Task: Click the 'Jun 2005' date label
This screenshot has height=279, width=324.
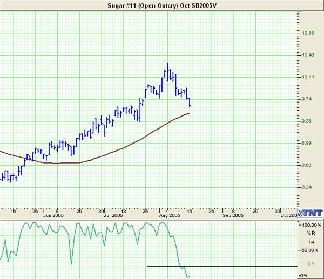Action: pyautogui.click(x=53, y=216)
